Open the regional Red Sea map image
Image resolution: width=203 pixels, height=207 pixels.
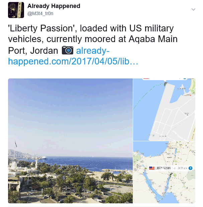point(164,172)
